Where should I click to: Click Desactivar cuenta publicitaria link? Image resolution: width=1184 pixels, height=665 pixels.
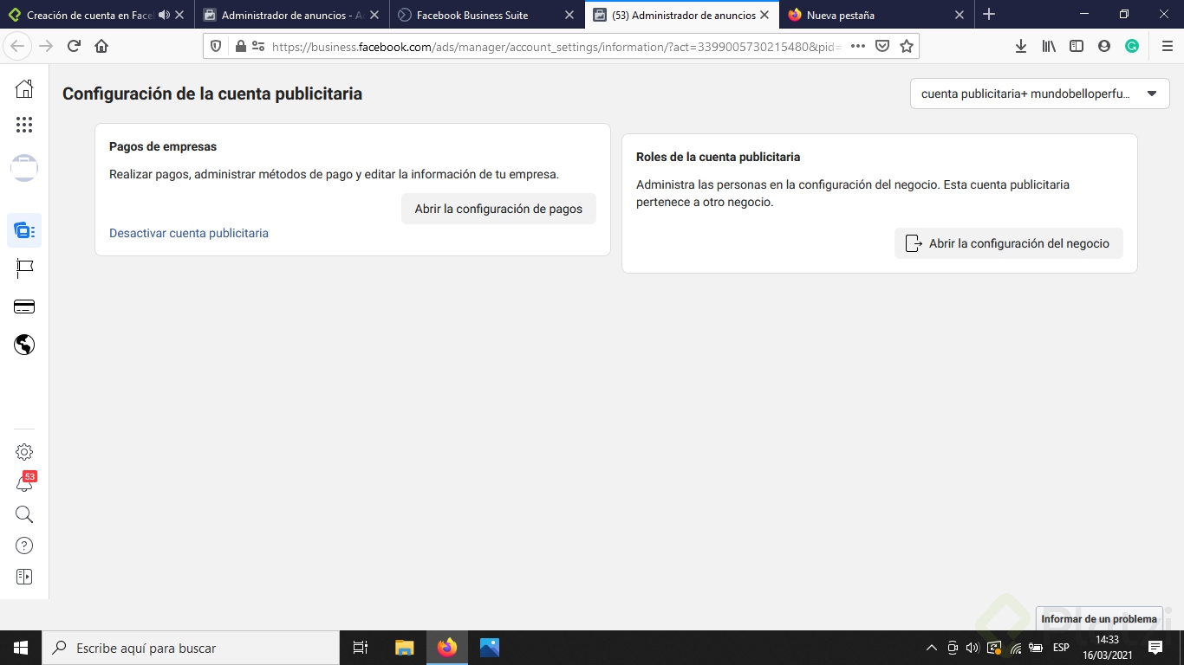[189, 233]
